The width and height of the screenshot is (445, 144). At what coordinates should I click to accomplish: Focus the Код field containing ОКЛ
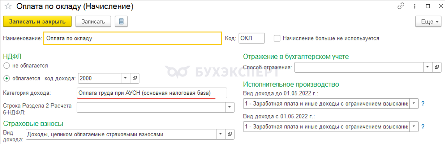click(252, 38)
